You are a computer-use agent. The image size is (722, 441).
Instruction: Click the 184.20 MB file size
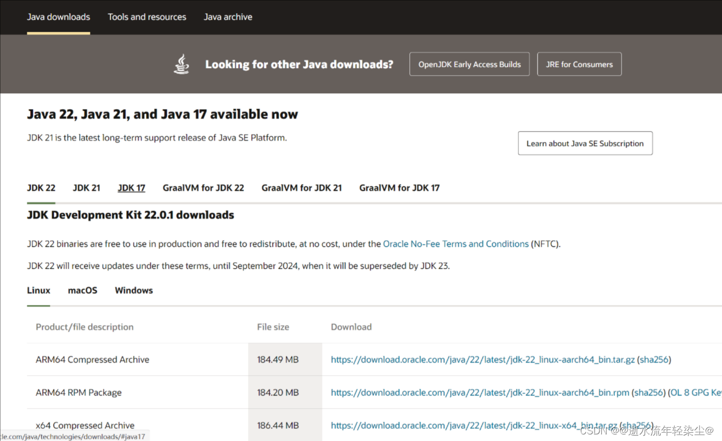[x=278, y=393]
